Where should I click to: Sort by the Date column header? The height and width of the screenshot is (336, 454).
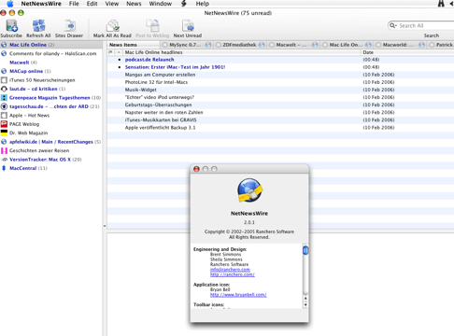coord(407,52)
